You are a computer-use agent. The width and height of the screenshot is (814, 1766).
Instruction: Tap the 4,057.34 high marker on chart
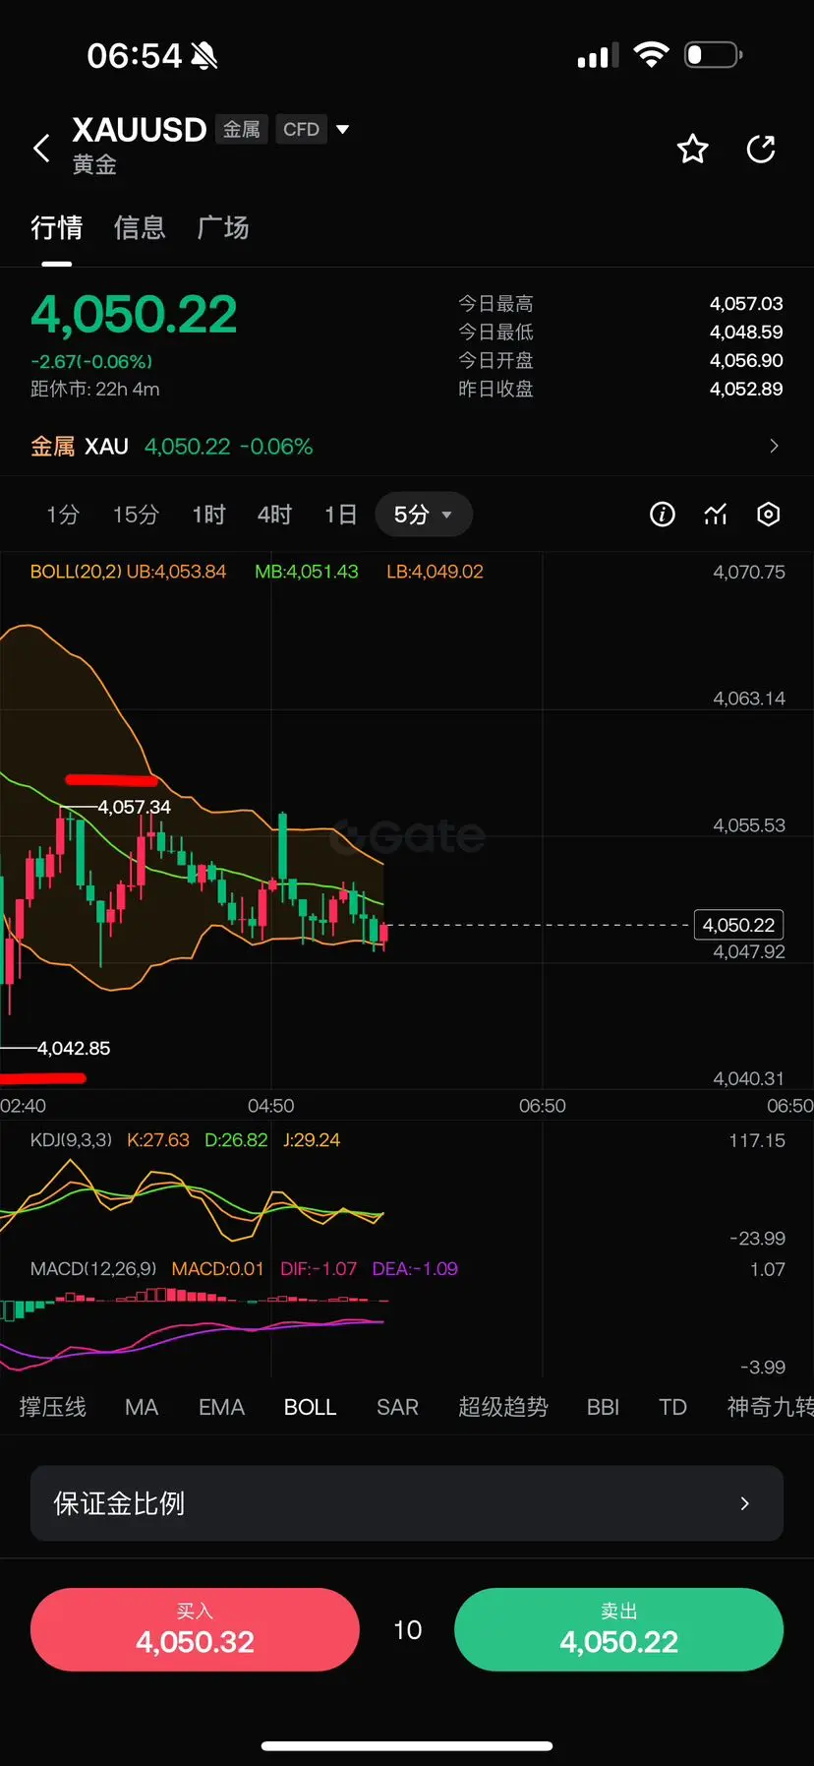[x=134, y=807]
